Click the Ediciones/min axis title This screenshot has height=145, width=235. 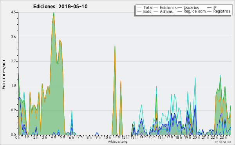click(x=4, y=74)
